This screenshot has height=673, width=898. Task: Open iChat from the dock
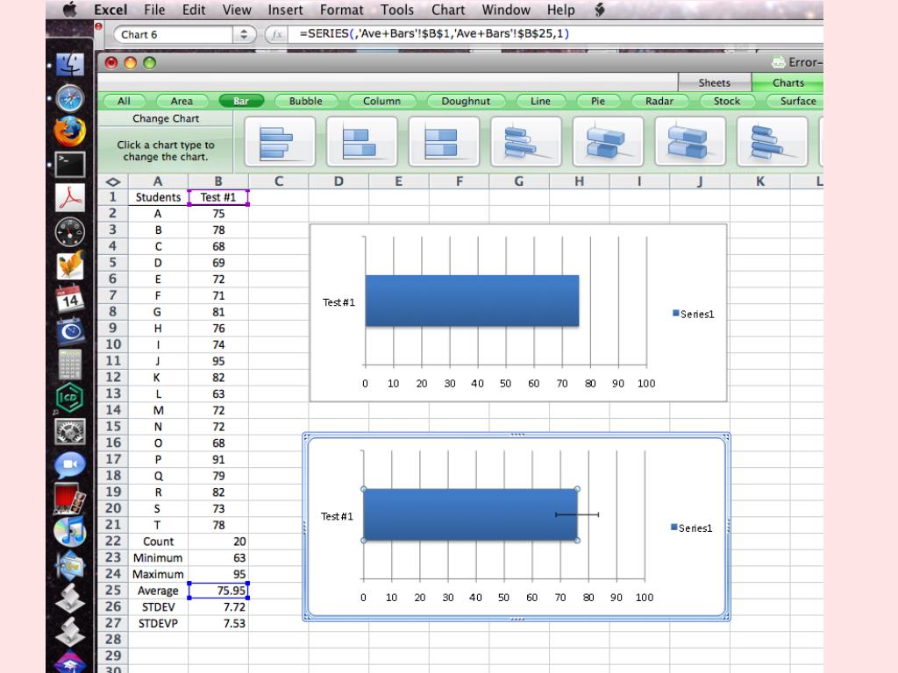(x=70, y=464)
